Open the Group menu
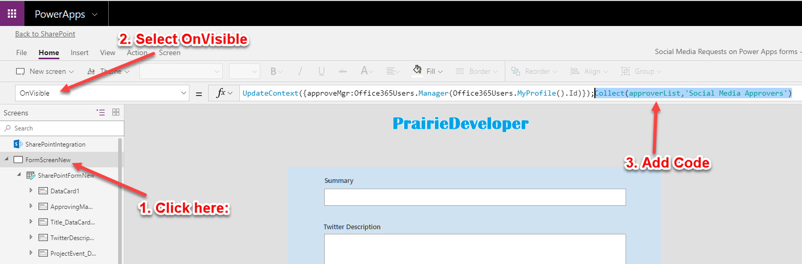802x264 pixels. click(x=641, y=71)
